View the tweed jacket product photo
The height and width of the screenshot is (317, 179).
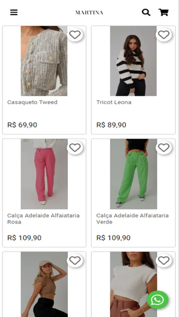point(44,61)
